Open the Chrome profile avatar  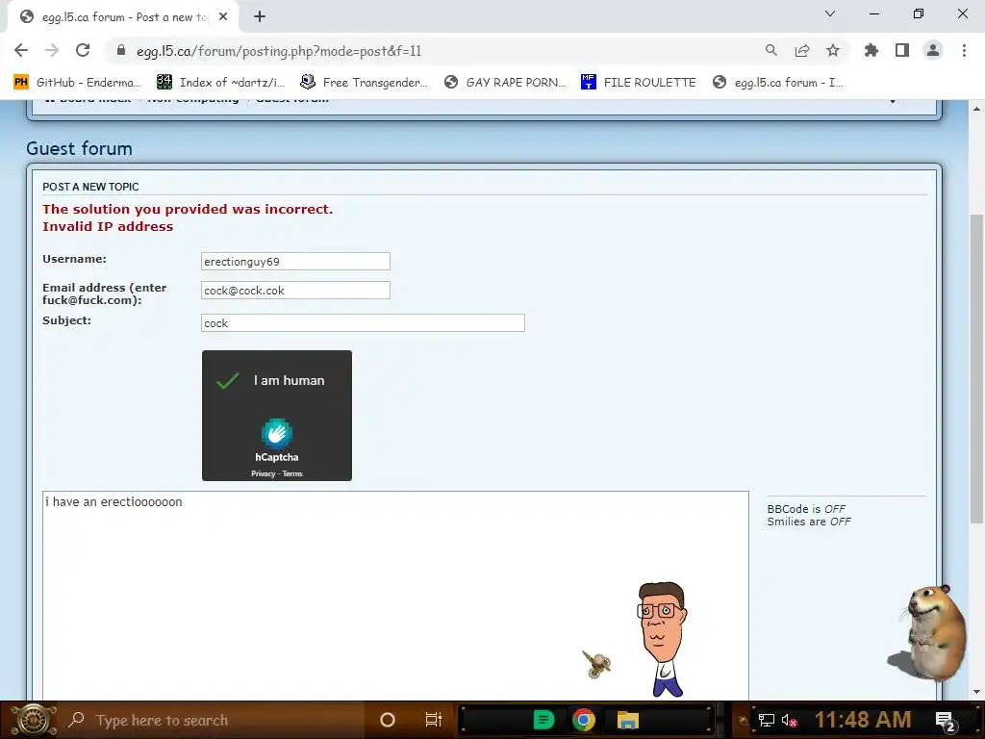[x=933, y=50]
